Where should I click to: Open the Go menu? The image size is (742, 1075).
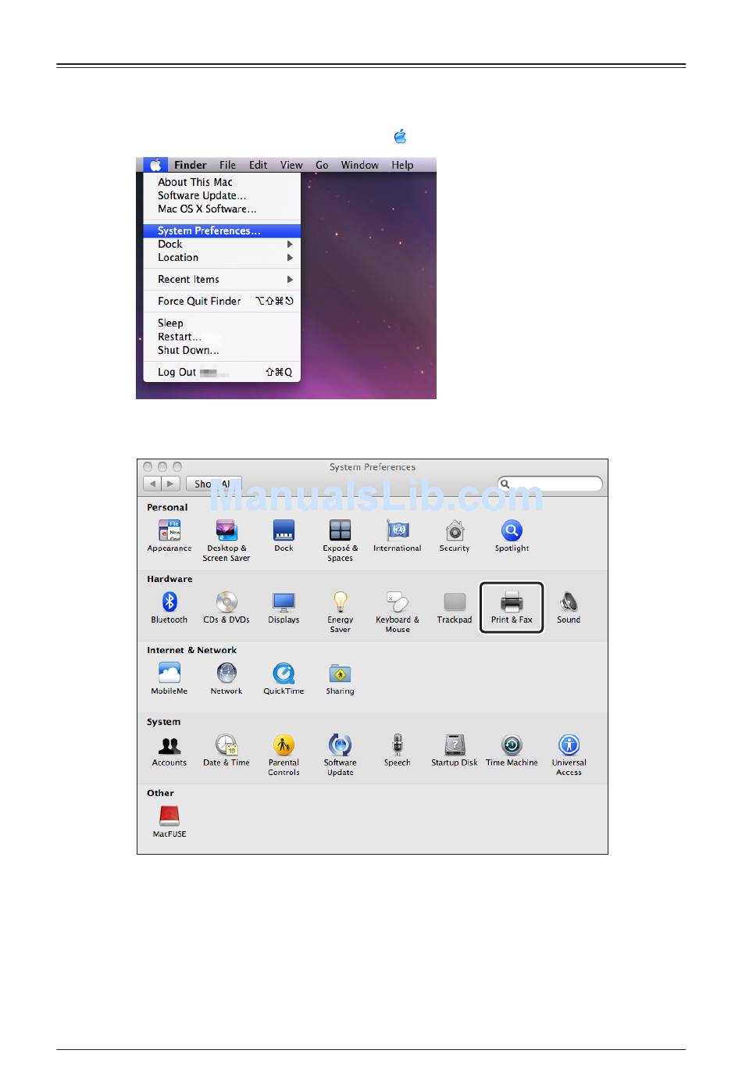(x=322, y=165)
